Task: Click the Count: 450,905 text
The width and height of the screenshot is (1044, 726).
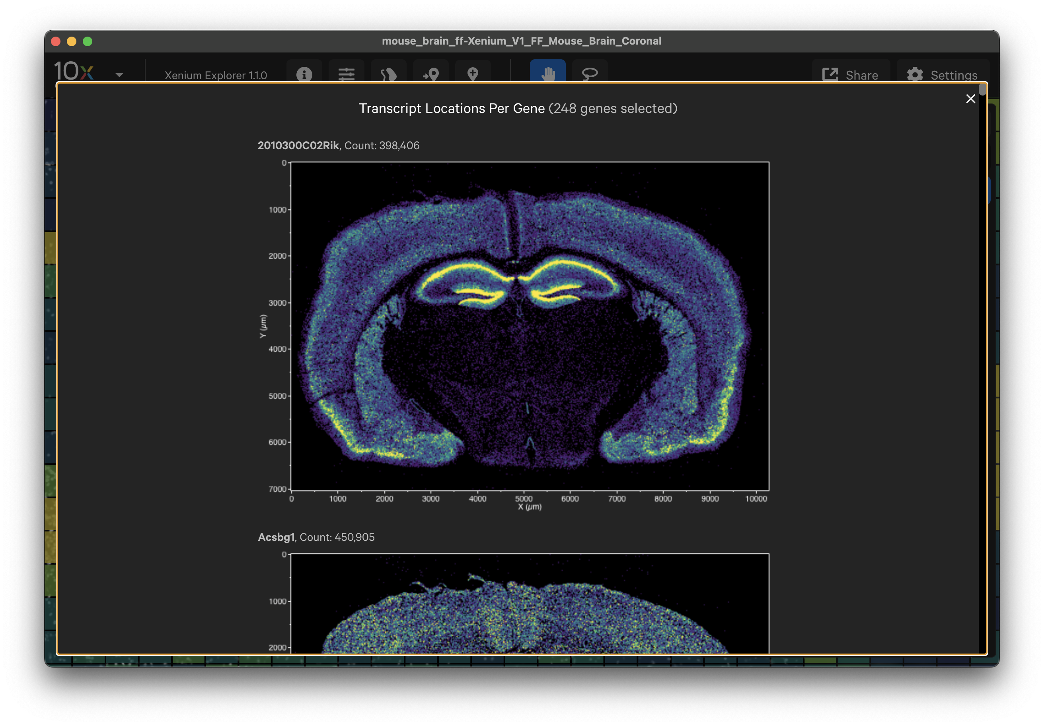Action: point(337,537)
